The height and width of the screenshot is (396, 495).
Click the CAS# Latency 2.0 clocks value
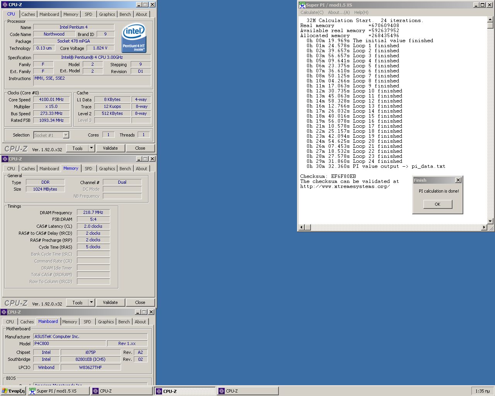(93, 226)
